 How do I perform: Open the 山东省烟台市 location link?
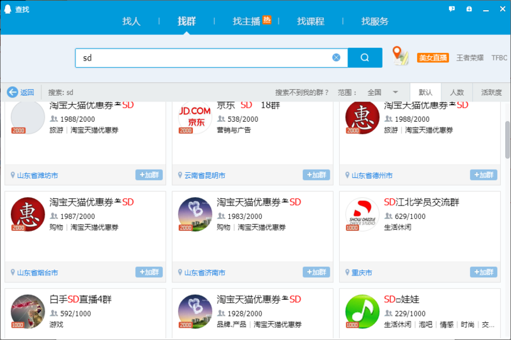(x=38, y=272)
